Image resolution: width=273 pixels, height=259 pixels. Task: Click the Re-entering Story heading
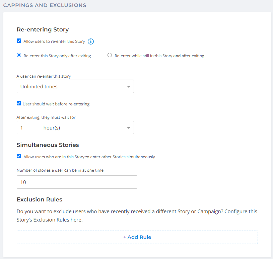tap(43, 29)
